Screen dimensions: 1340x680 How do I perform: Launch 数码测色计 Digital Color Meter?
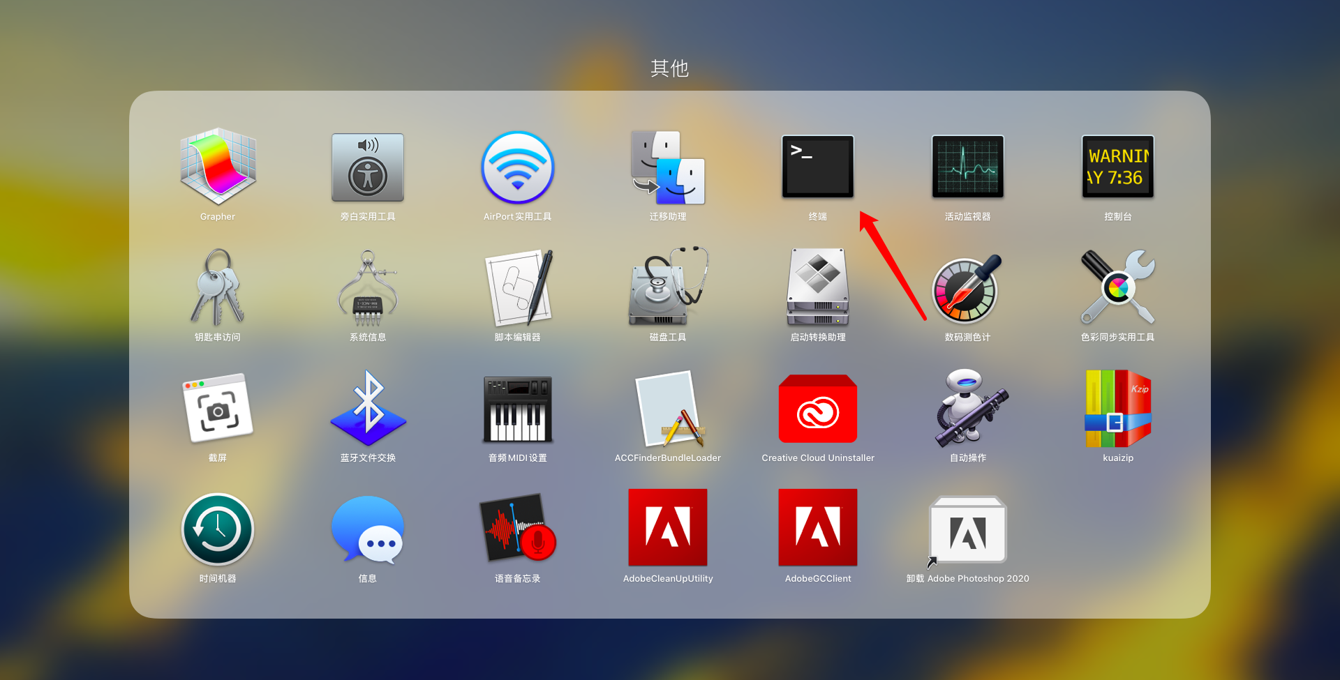pos(968,287)
